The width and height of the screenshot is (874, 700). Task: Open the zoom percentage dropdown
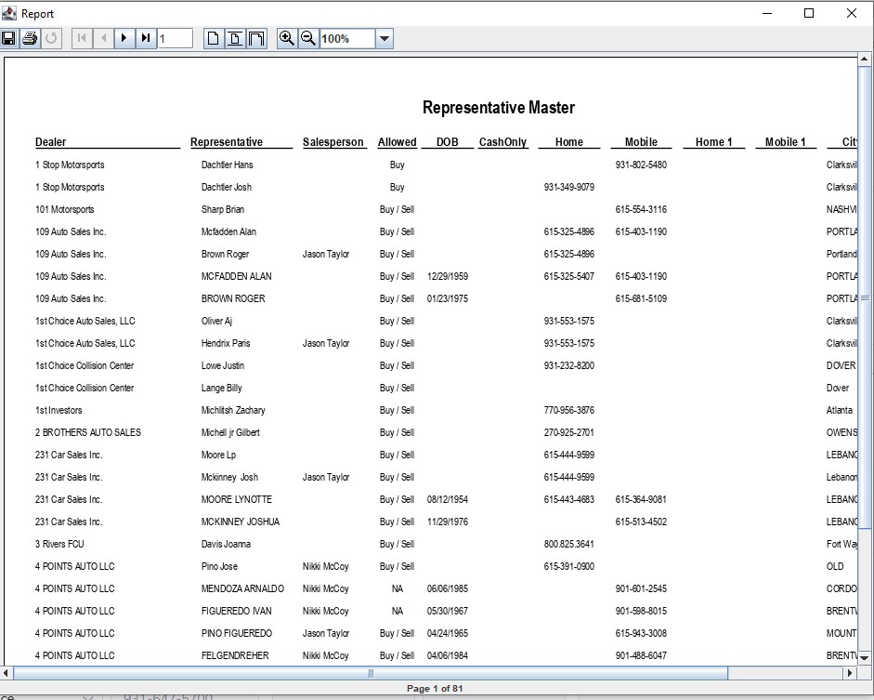click(x=385, y=38)
